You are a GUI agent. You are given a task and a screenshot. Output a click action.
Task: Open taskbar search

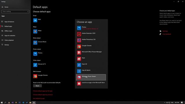(x=5, y=103)
